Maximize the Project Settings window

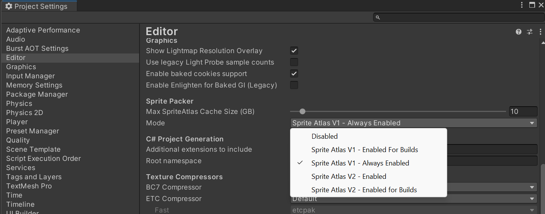click(532, 5)
